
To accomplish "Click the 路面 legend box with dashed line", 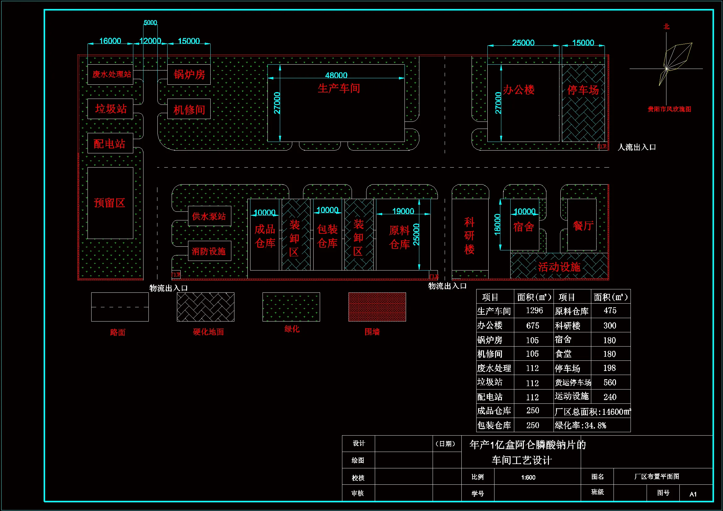I will (120, 307).
